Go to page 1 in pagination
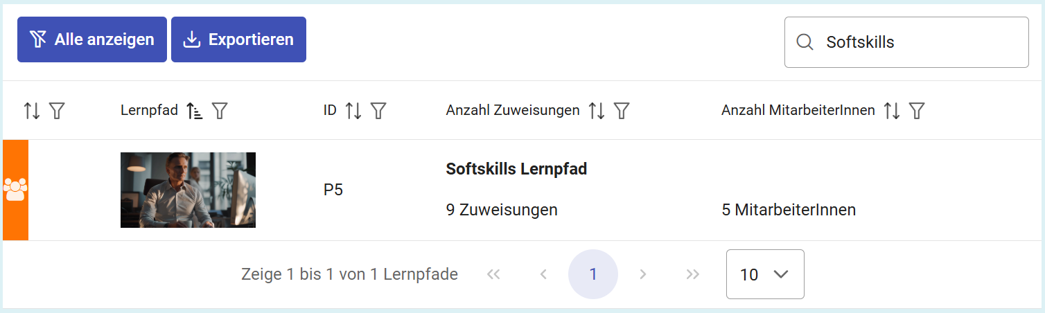1045x313 pixels. pos(592,274)
